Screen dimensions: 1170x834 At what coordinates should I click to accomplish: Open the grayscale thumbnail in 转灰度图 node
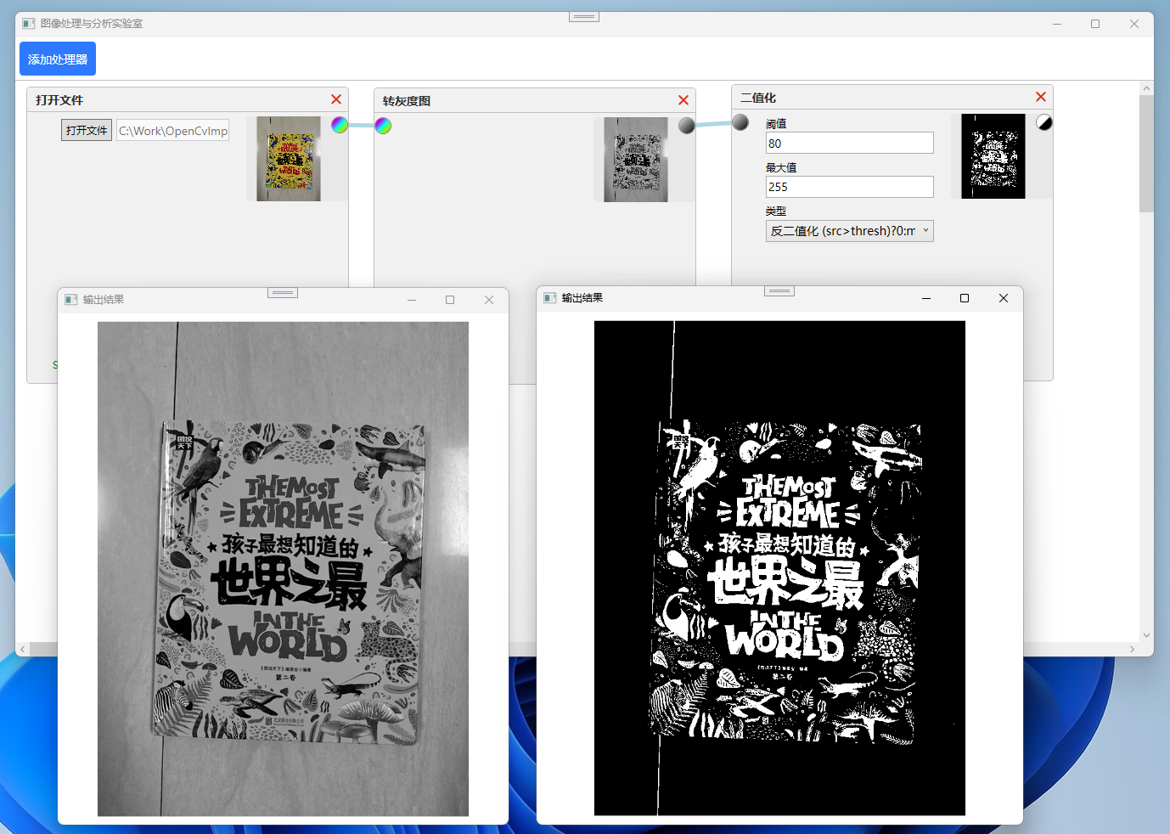(636, 160)
